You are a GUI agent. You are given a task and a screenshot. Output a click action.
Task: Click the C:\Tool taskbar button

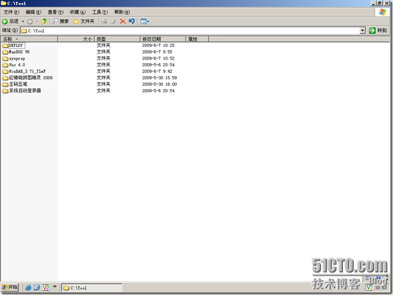coord(92,288)
